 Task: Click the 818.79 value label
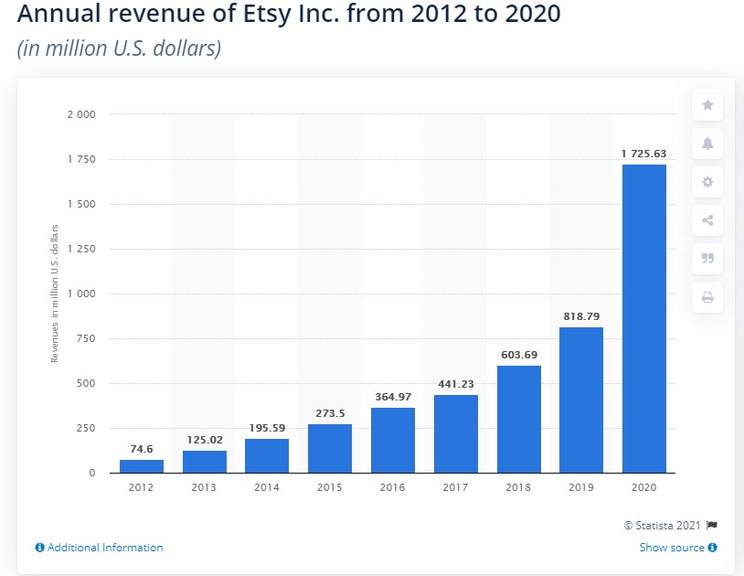pos(581,316)
